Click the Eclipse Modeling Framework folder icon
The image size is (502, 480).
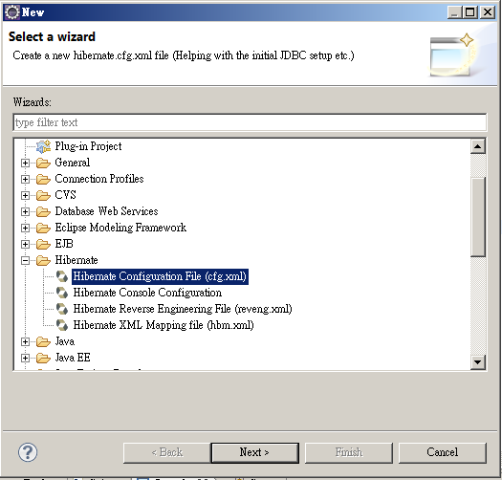click(x=43, y=228)
